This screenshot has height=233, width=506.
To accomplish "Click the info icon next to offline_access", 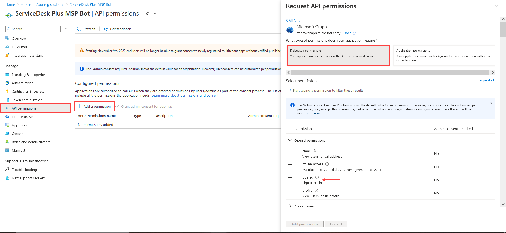I will point(327,164).
